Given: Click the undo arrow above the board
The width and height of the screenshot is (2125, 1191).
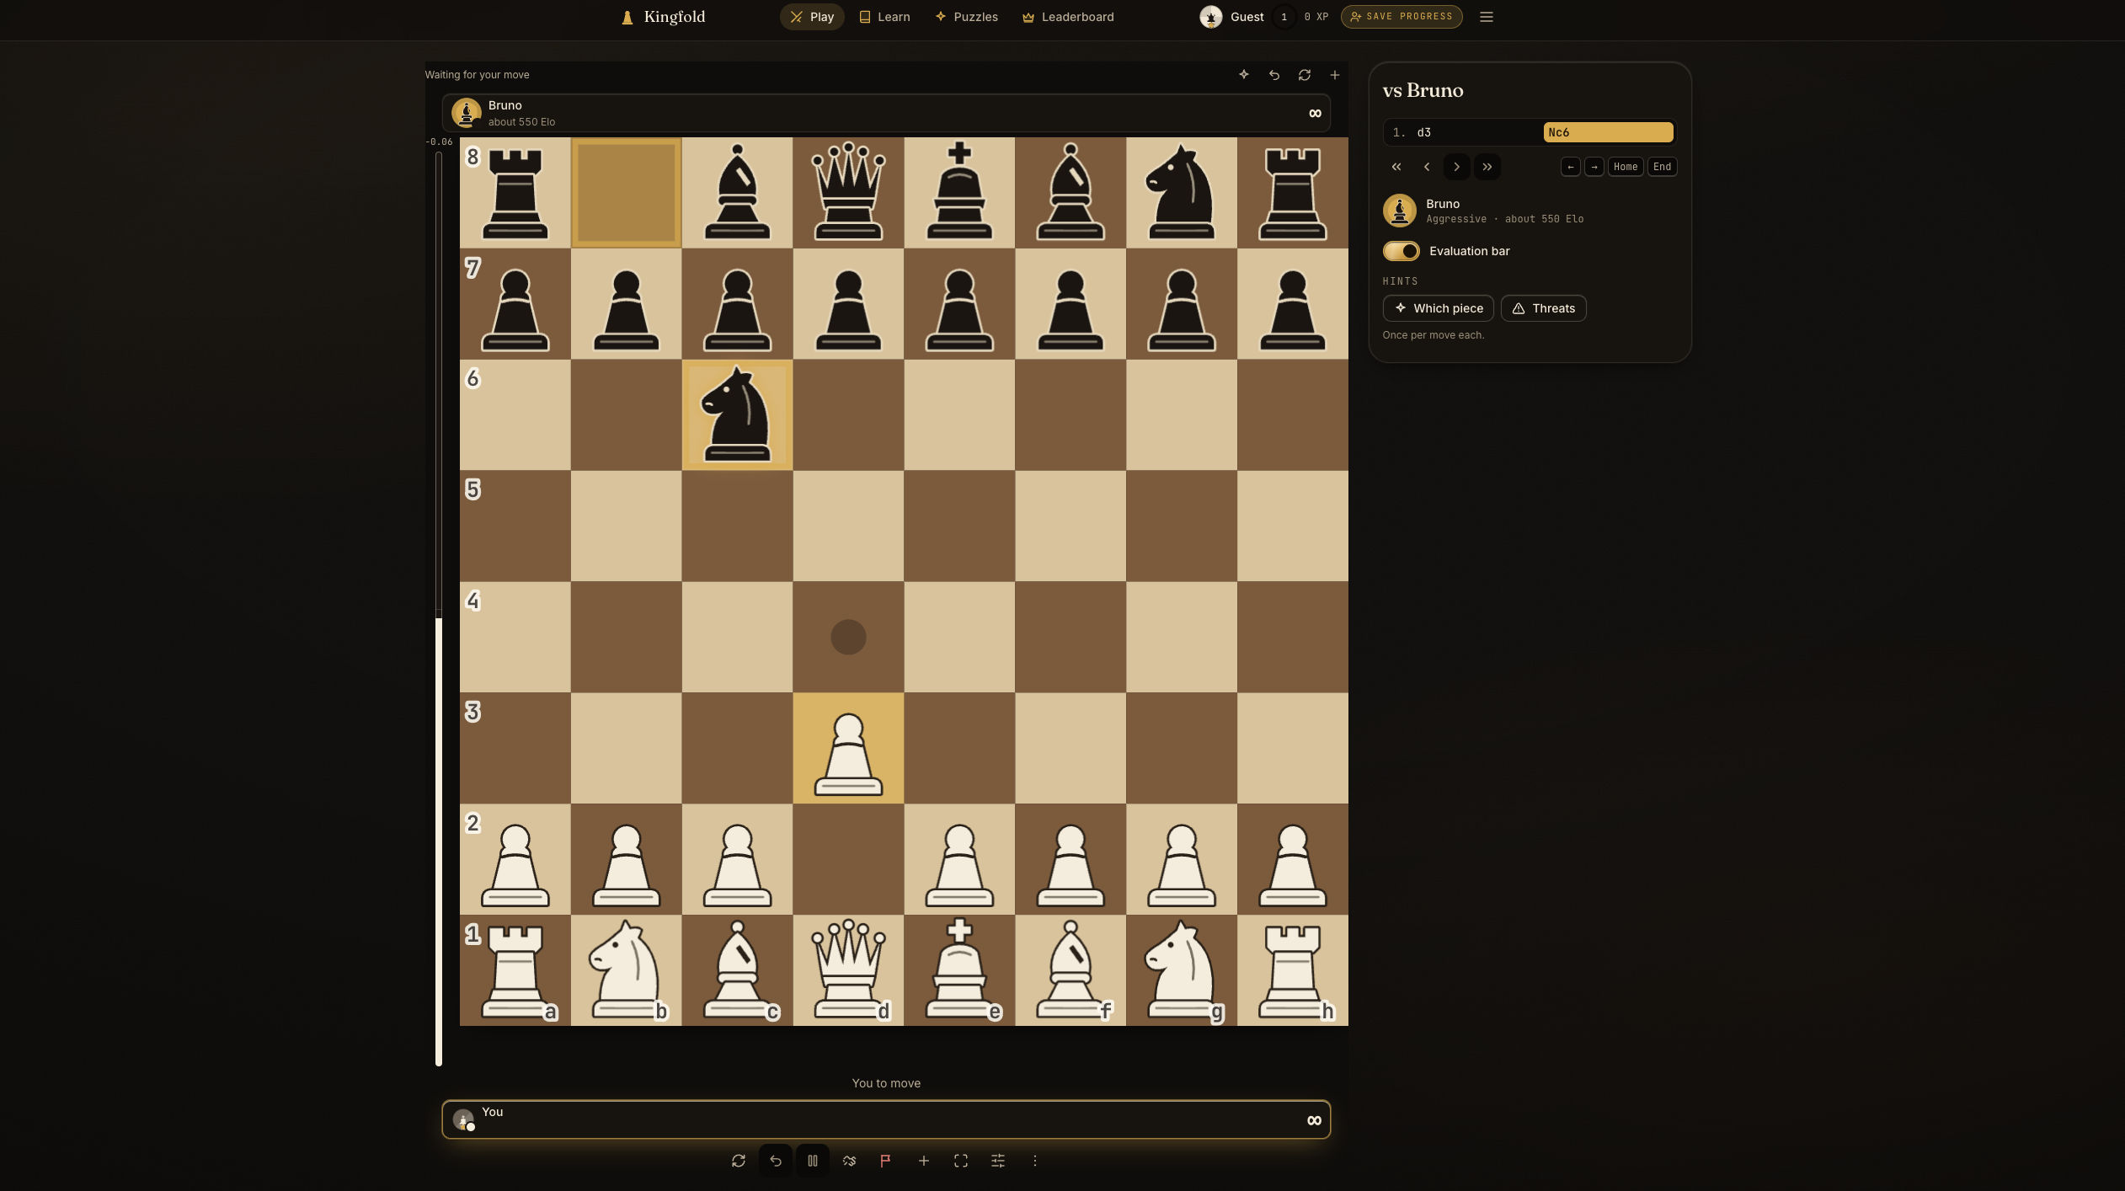Looking at the screenshot, I should (x=1273, y=75).
